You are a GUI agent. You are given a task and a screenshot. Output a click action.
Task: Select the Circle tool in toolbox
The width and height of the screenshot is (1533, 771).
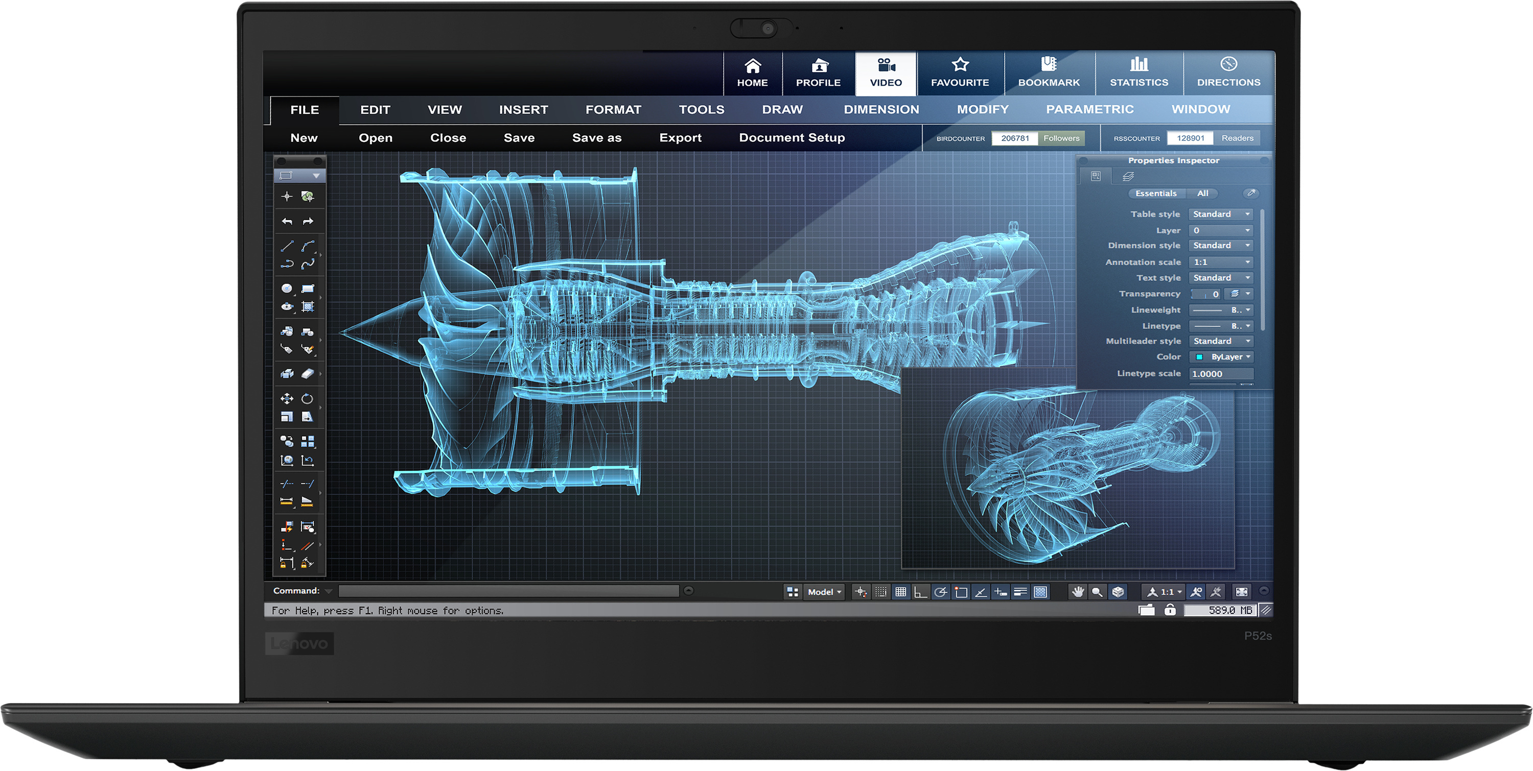click(x=287, y=288)
